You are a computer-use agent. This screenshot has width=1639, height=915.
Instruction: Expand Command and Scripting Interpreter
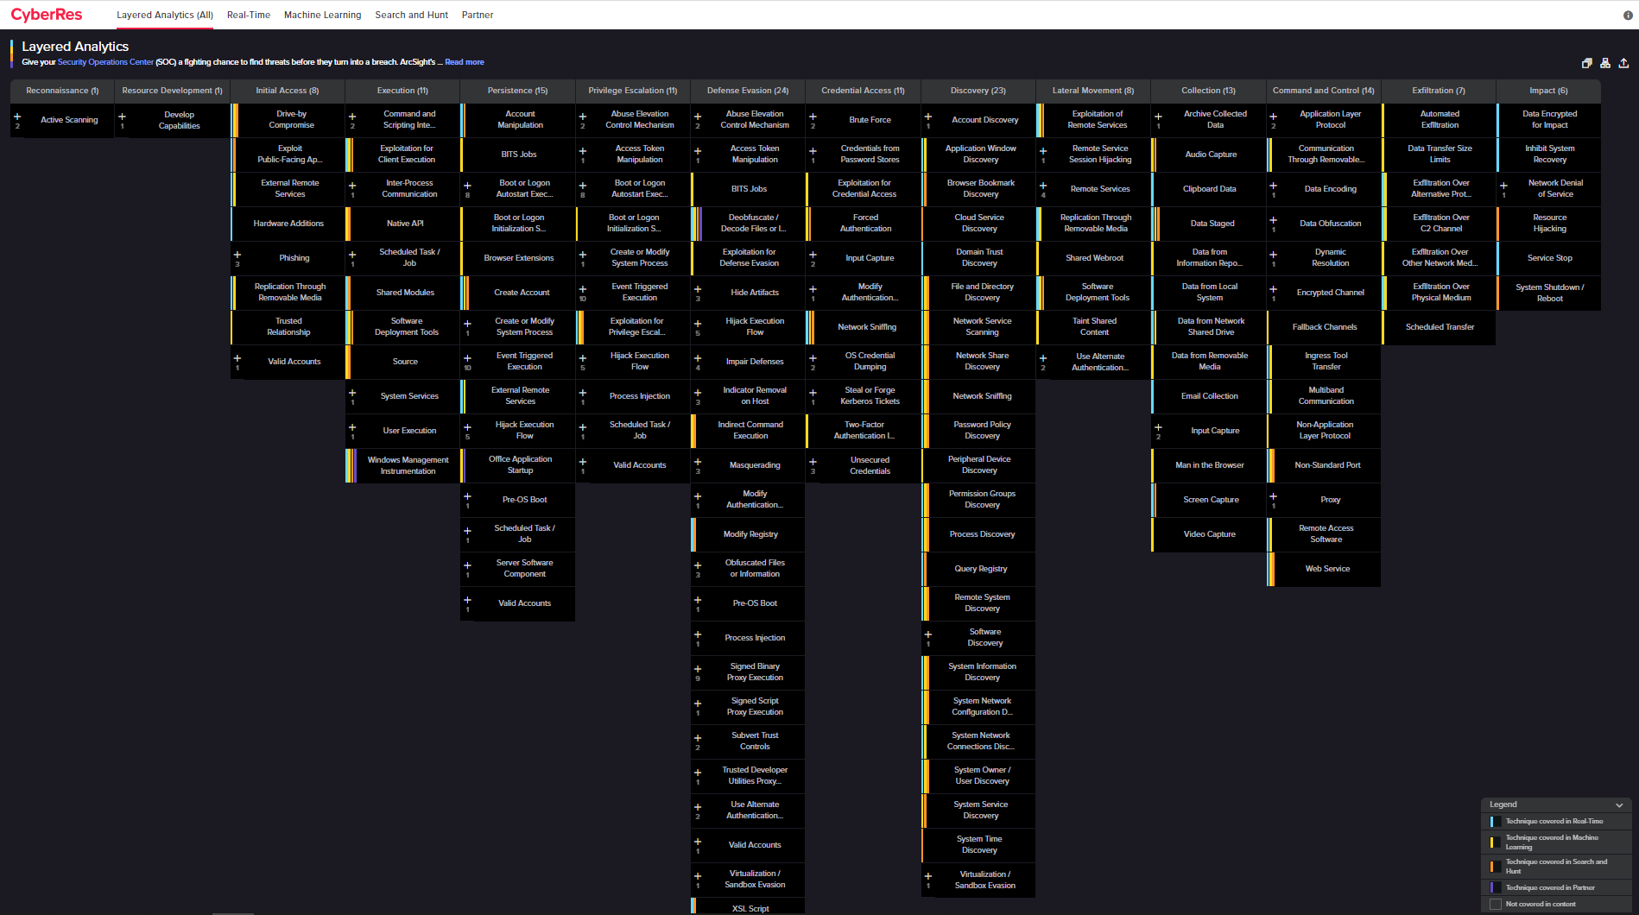click(x=352, y=117)
